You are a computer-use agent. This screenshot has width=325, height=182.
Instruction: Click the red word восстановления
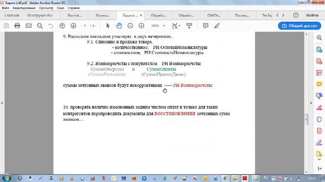pyautogui.click(x=175, y=113)
